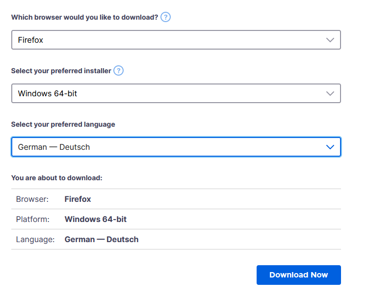Click the chevron arrow on the Windows 64-bit dropdown

click(x=330, y=93)
